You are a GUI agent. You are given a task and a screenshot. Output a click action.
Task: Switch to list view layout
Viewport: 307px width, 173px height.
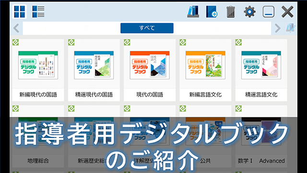point(38,12)
